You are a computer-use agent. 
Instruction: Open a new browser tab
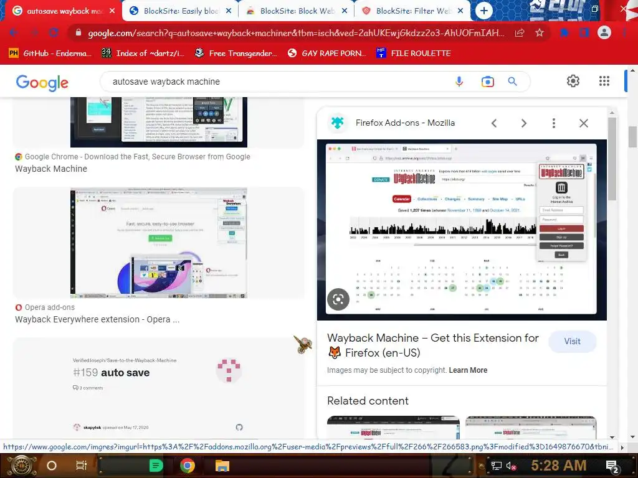tap(483, 11)
